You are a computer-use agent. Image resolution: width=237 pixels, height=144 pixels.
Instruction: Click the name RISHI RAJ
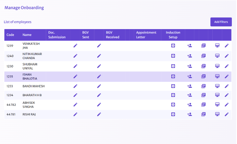29,114
